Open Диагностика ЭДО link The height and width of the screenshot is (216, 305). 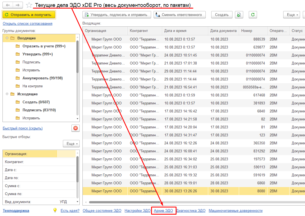pos(191,210)
